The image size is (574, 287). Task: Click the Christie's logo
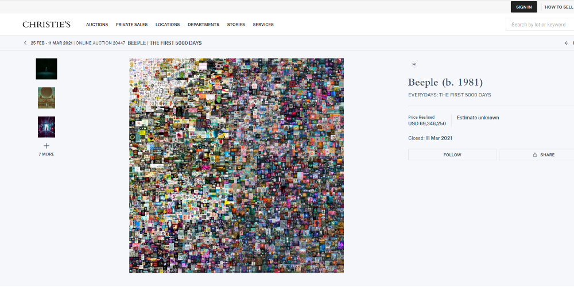(x=46, y=25)
